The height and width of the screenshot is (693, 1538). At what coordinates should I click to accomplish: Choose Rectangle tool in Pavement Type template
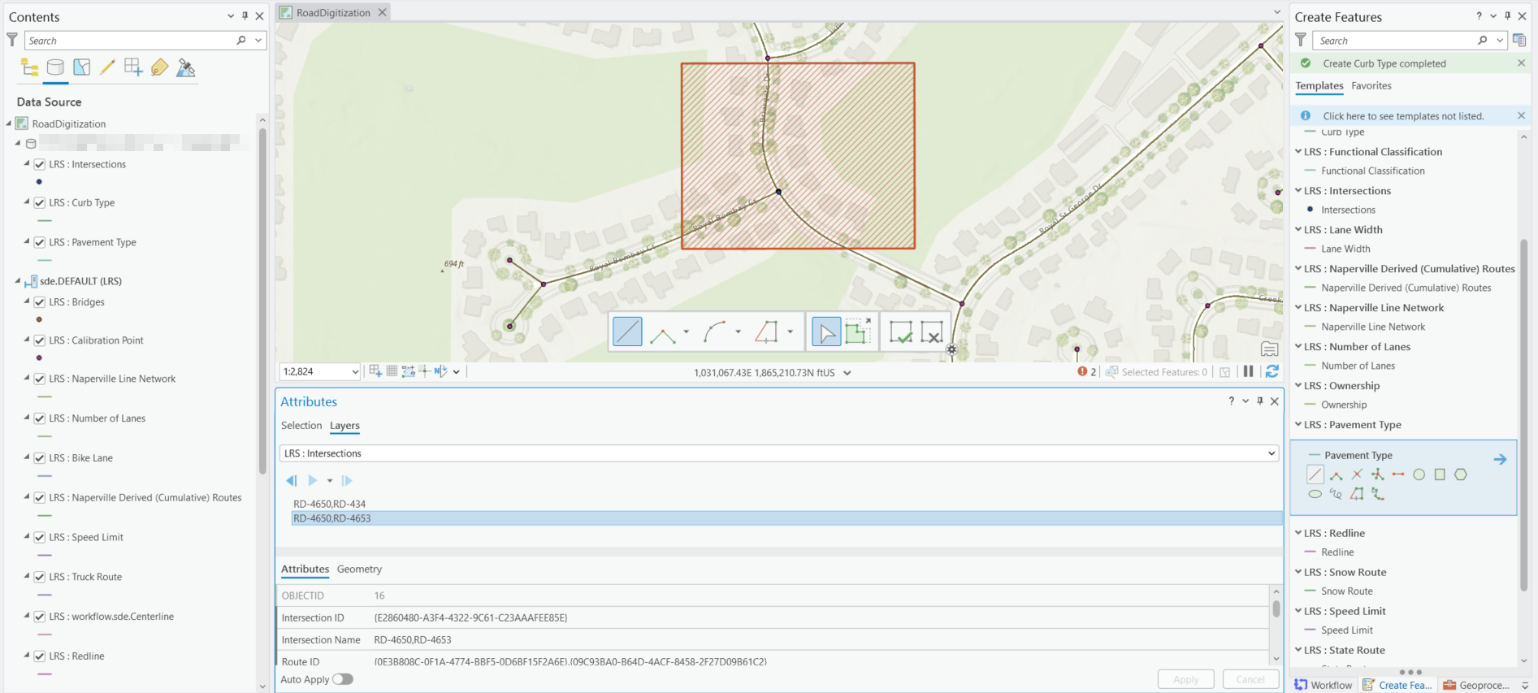tap(1440, 474)
